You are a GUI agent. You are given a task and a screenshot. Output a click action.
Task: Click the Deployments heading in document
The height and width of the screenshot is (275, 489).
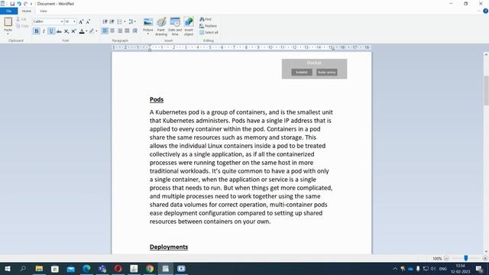(x=169, y=247)
